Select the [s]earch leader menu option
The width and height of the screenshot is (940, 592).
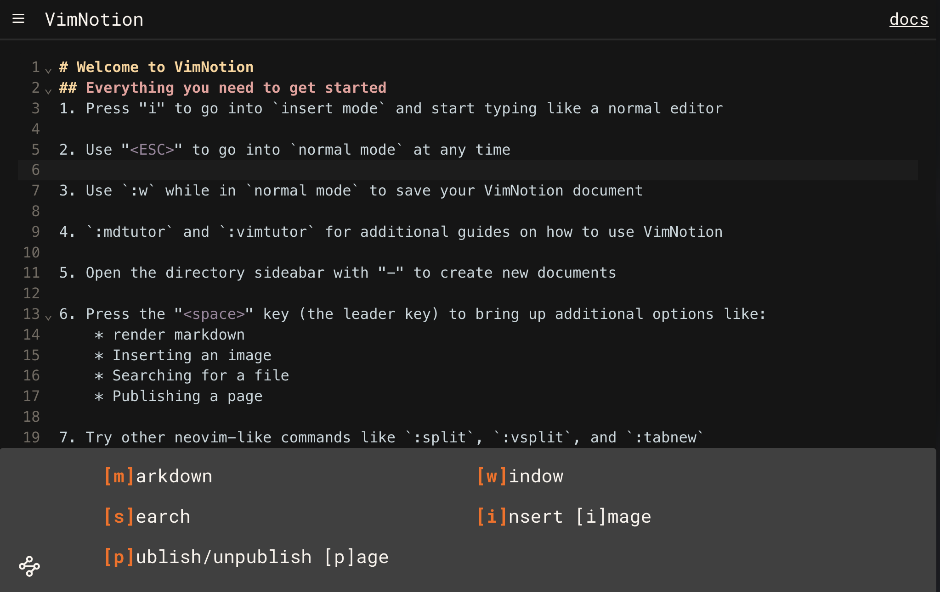[x=147, y=517]
